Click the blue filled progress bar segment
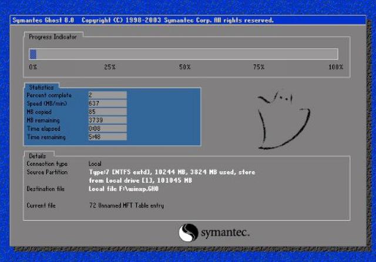 click(33, 54)
